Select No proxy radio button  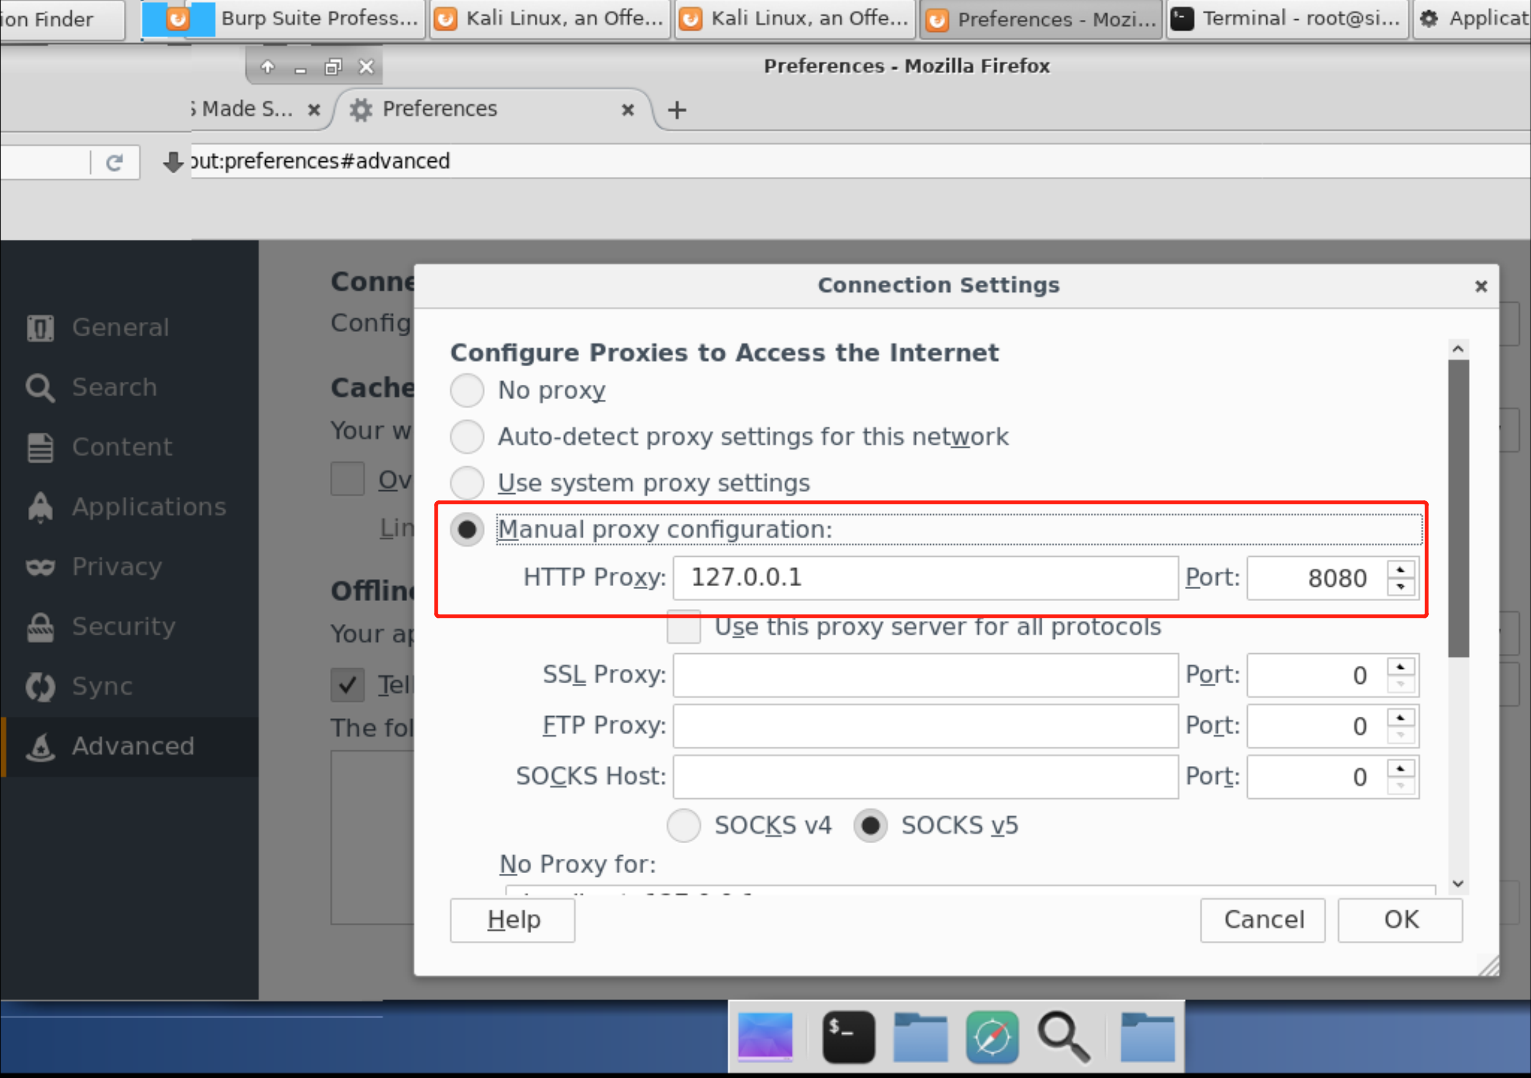(x=469, y=390)
